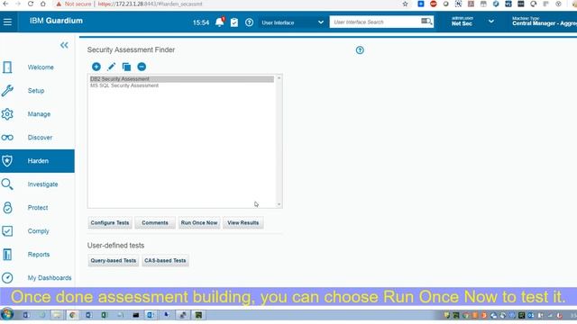577x324 pixels.
Task: Open the Excel taskbar icon
Action: coord(105,315)
